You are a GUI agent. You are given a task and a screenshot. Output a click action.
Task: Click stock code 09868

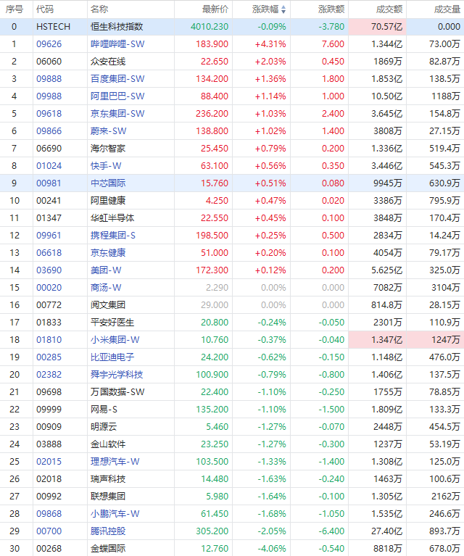(49, 513)
